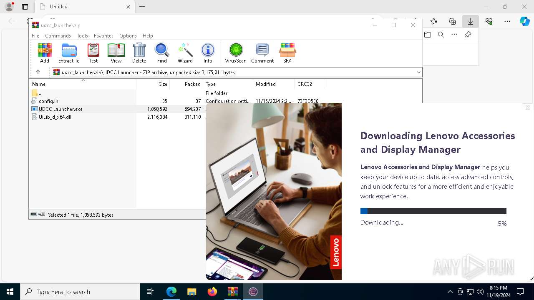Expand the archive path dropdown
The height and width of the screenshot is (300, 534).
click(x=418, y=72)
